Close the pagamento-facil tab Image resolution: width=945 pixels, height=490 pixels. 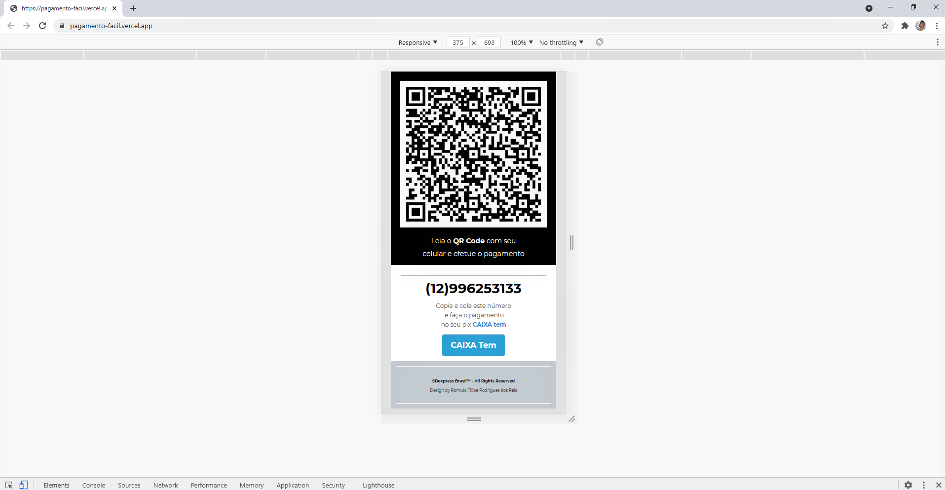pyautogui.click(x=114, y=8)
